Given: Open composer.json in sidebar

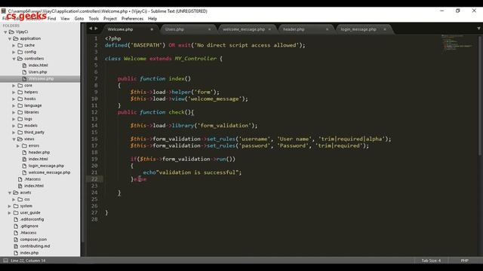Looking at the screenshot, I should point(33,239).
